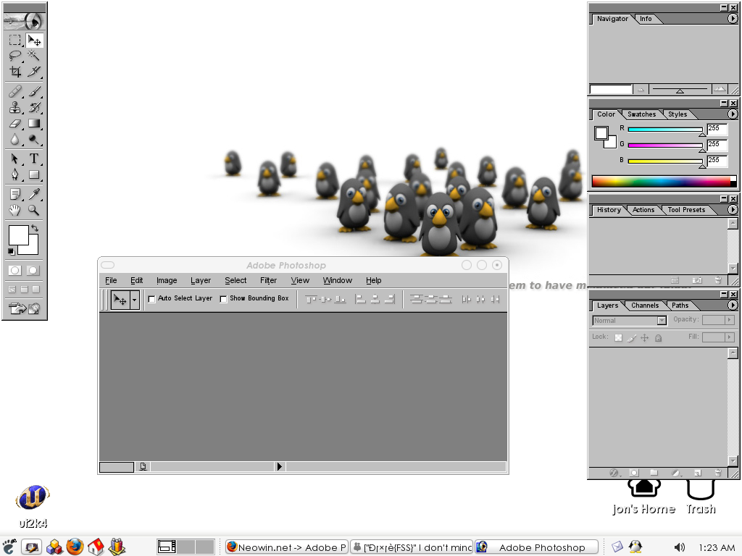Image resolution: width=742 pixels, height=556 pixels.
Task: Select the Zoom tool
Action: tap(34, 210)
